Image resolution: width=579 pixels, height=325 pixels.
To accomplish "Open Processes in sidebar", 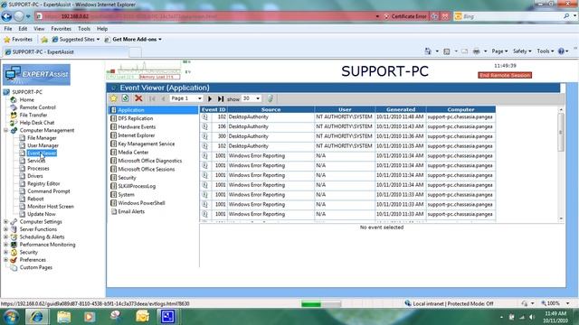I will click(38, 169).
